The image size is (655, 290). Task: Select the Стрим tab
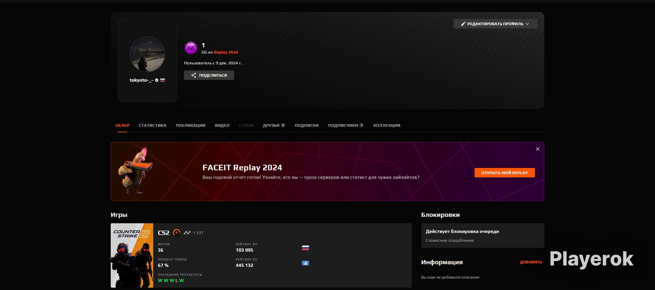(246, 125)
